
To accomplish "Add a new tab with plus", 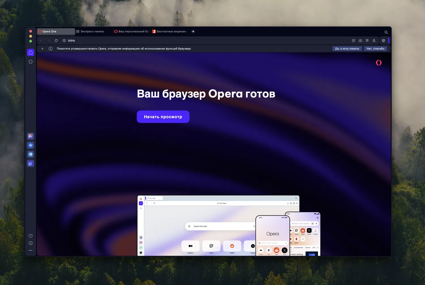I will point(193,32).
